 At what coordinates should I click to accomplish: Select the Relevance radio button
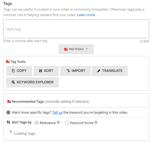pyautogui.click(x=36, y=123)
